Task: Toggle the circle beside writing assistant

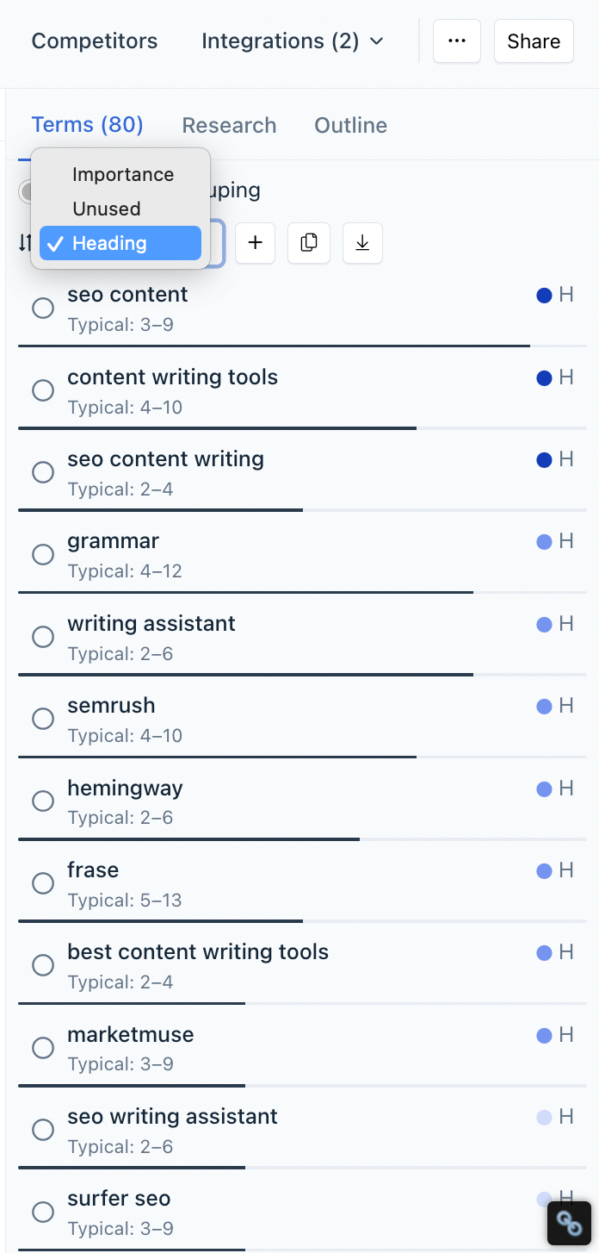Action: [x=43, y=637]
